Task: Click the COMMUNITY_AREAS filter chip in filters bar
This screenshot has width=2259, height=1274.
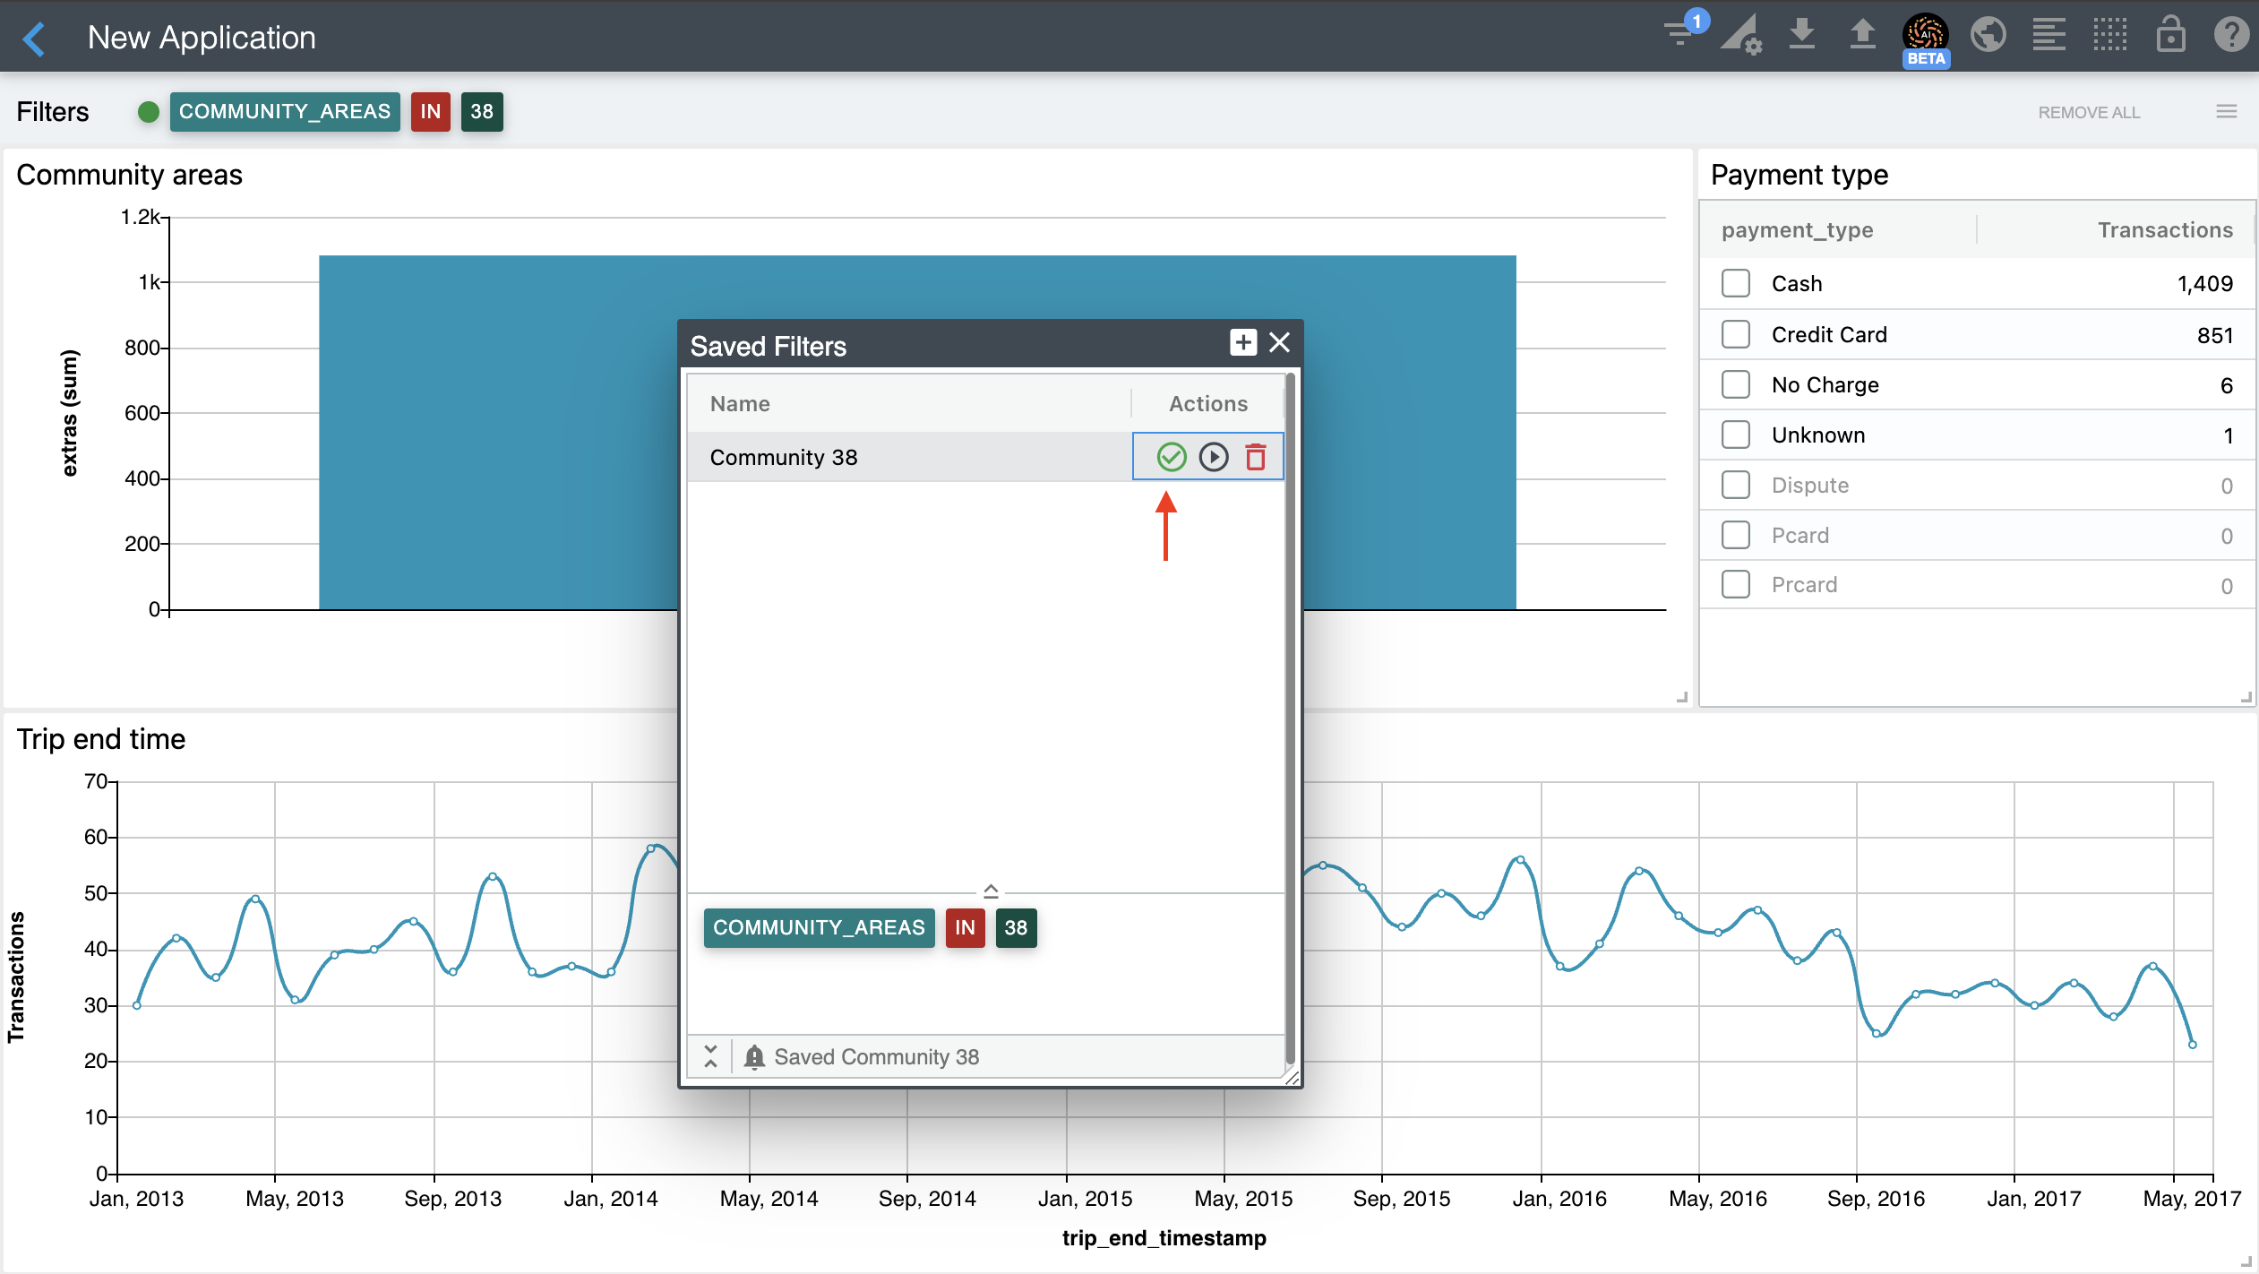Action: [x=284, y=112]
